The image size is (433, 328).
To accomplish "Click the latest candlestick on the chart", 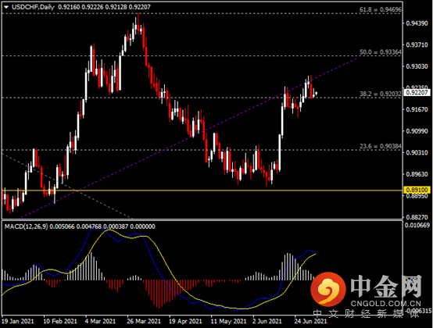I will [x=316, y=93].
